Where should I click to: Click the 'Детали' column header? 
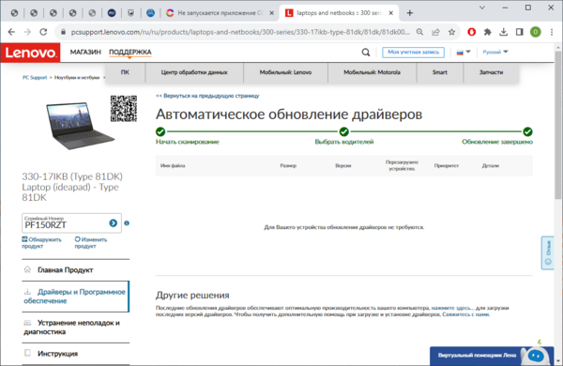point(491,165)
